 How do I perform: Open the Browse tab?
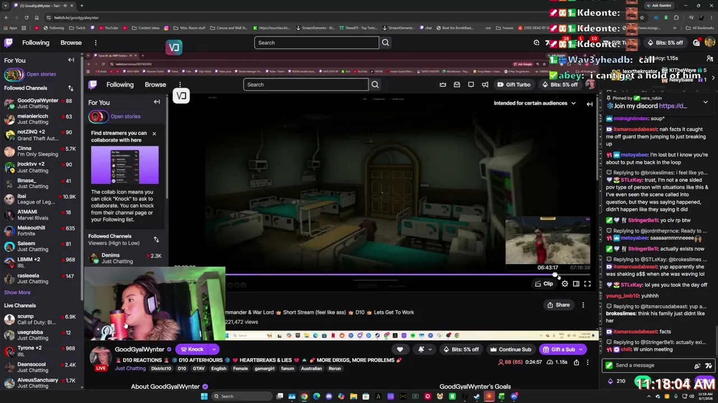click(x=71, y=43)
